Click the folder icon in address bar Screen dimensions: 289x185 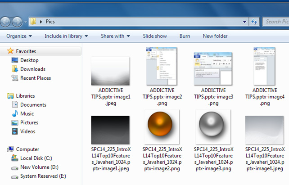point(33,22)
